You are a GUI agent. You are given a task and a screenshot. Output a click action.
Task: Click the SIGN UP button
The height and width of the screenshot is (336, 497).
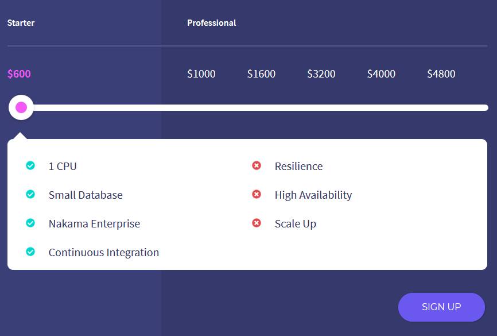click(x=441, y=307)
